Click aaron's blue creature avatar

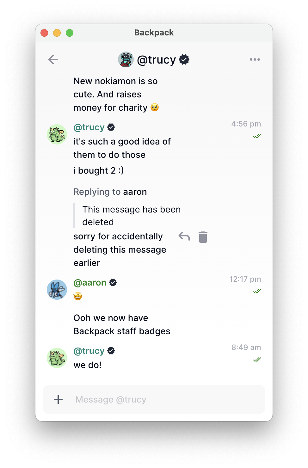pyautogui.click(x=57, y=289)
